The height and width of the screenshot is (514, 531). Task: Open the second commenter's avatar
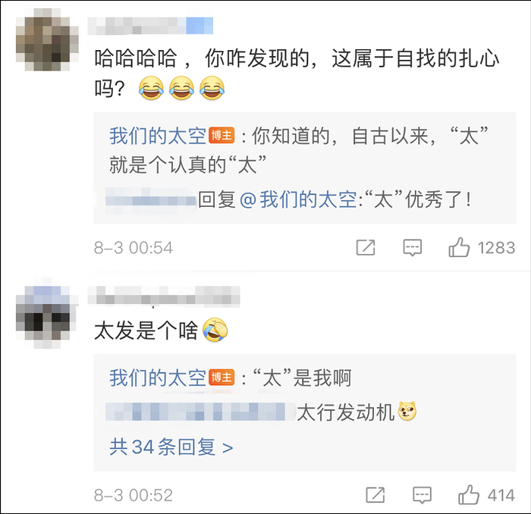click(47, 313)
